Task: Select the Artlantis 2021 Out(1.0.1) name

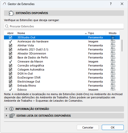Action: (33, 49)
